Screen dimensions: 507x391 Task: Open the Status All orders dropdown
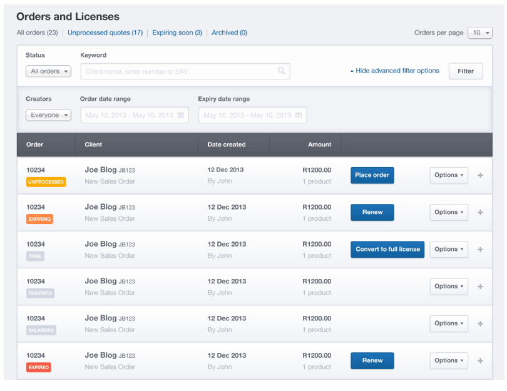click(48, 71)
